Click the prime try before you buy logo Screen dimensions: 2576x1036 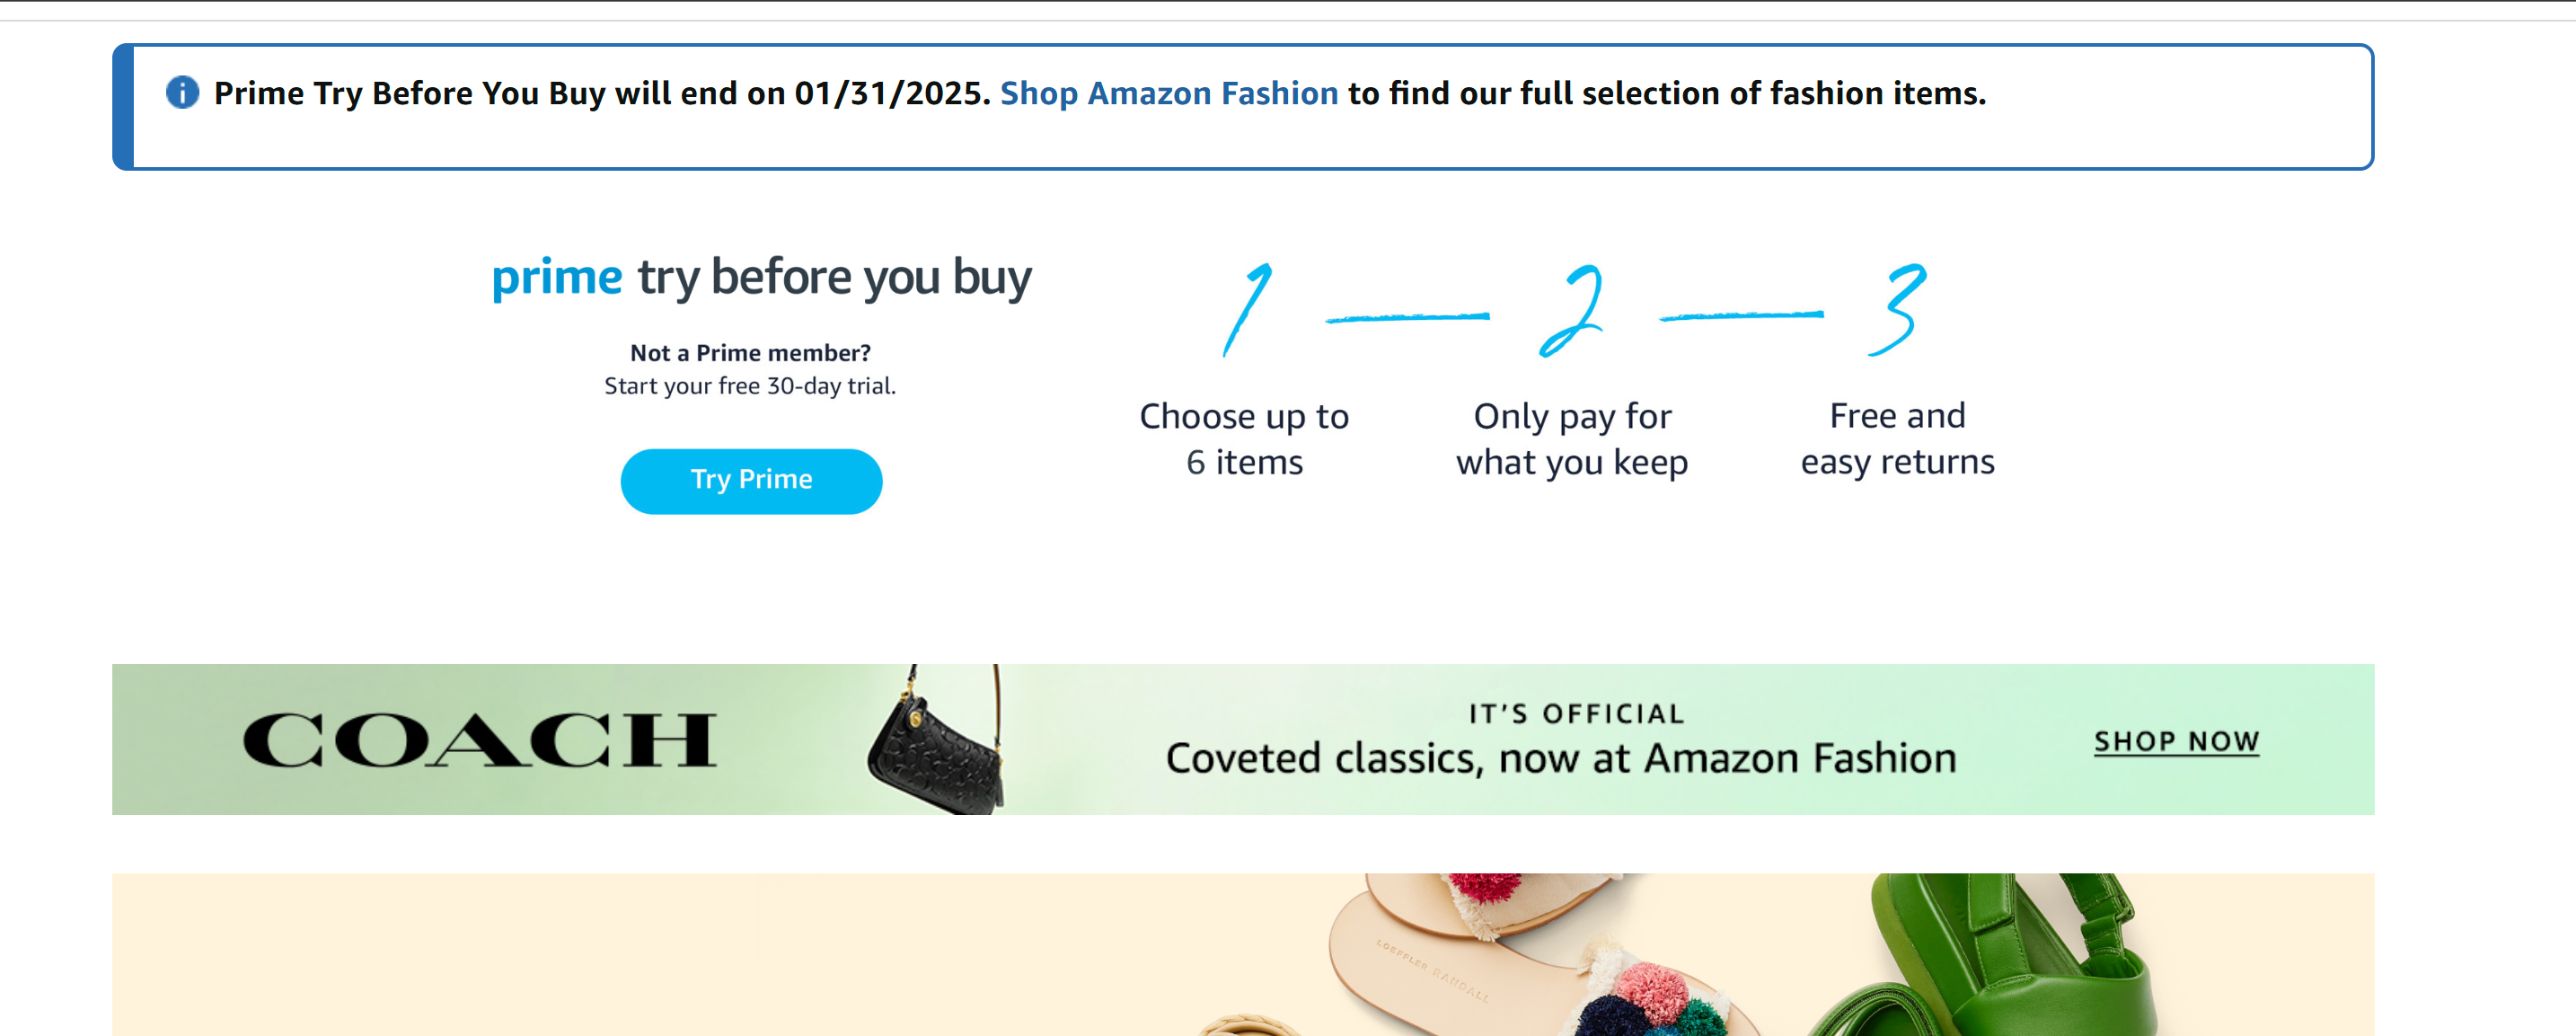pos(760,277)
